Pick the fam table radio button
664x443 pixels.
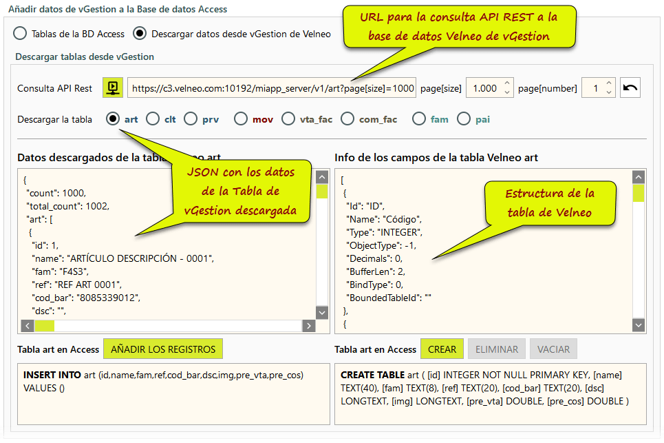[419, 119]
